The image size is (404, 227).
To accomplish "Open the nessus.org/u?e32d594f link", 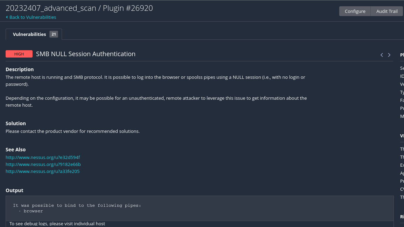I will pyautogui.click(x=43, y=157).
